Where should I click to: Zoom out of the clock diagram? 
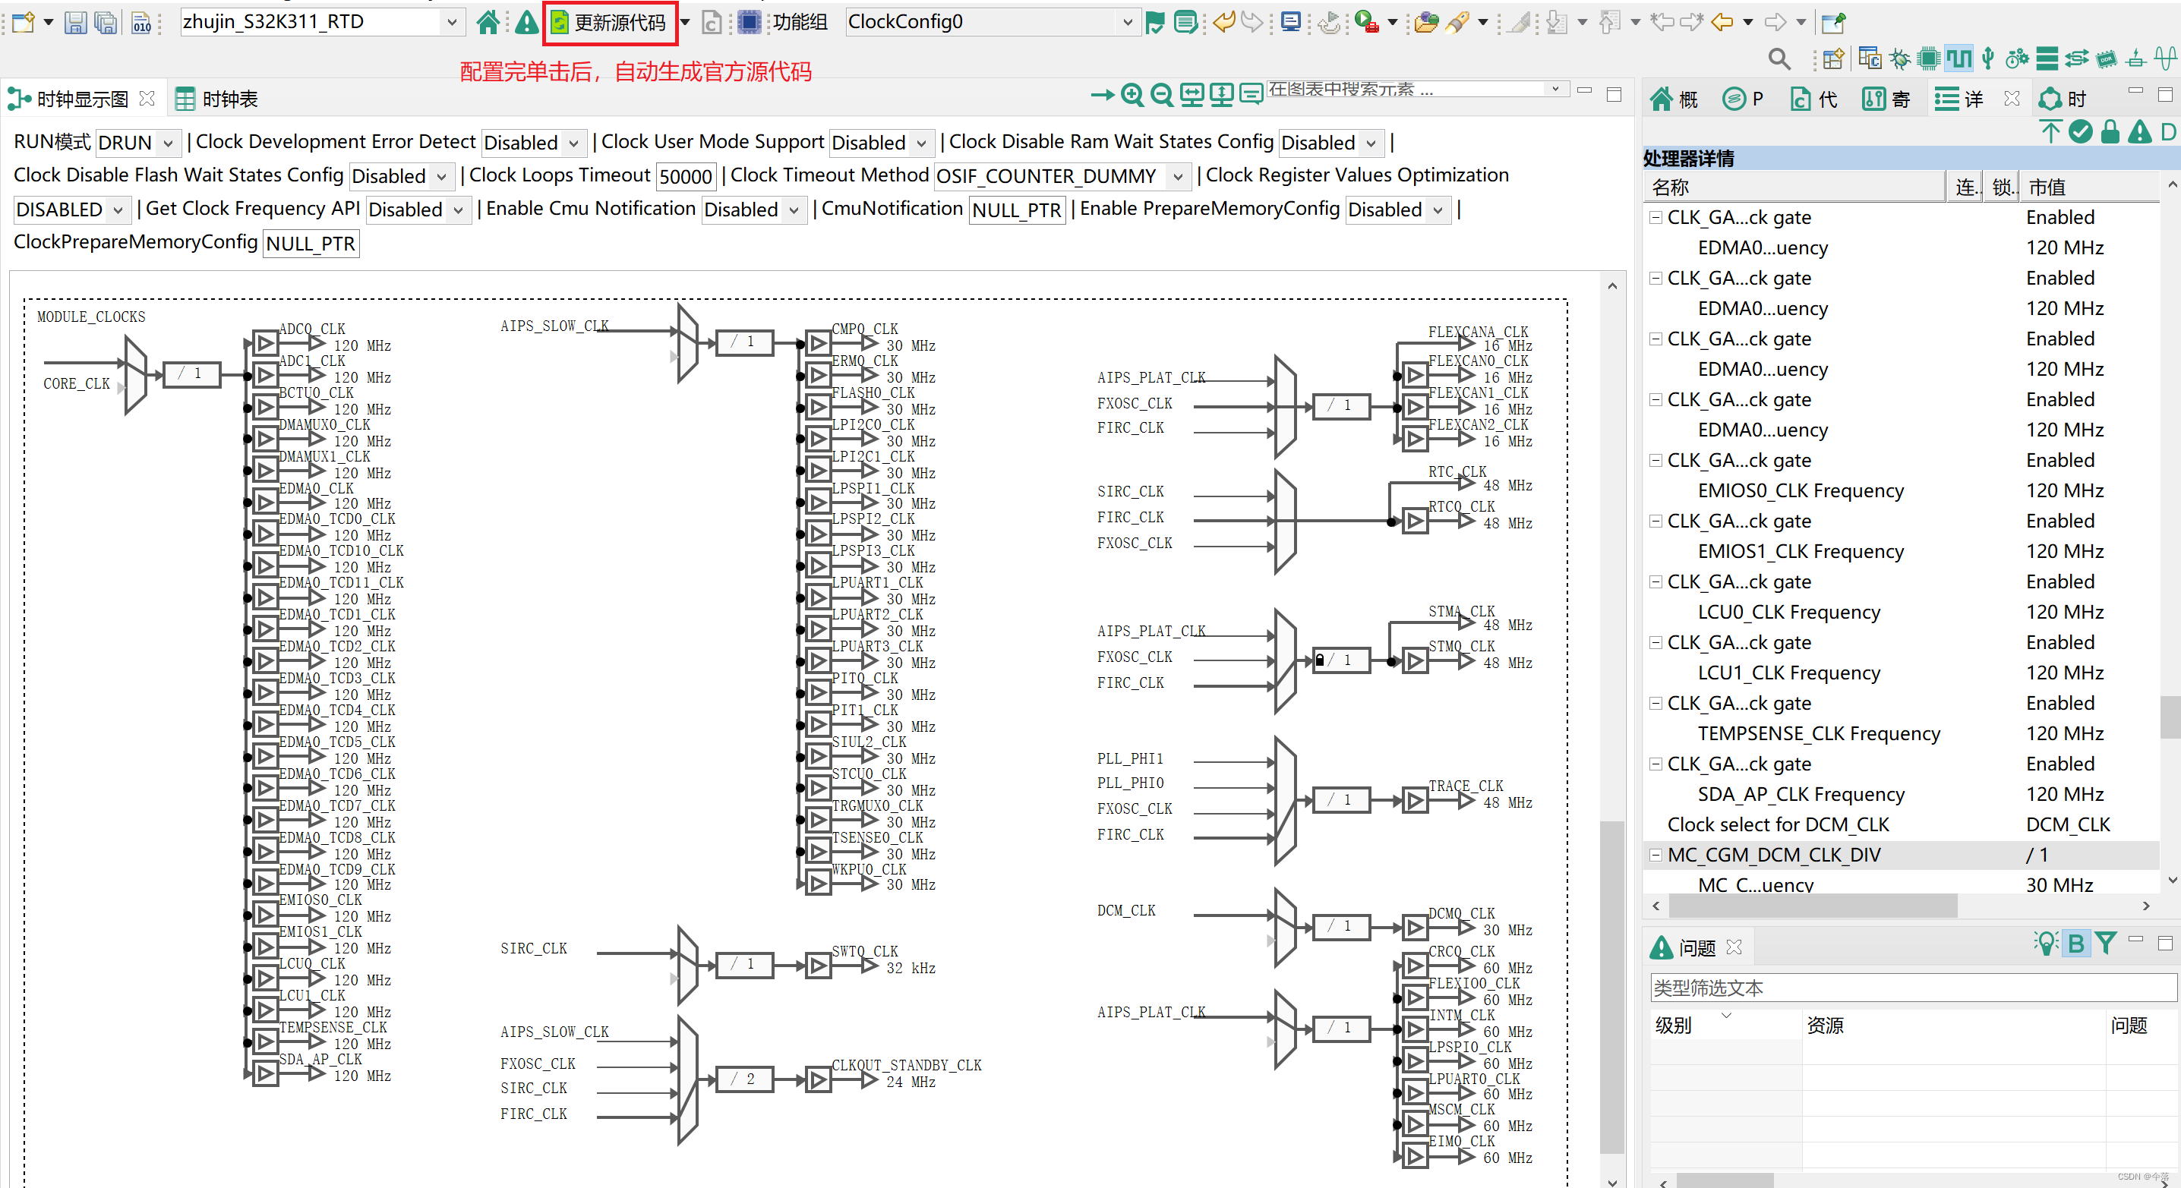pos(1162,96)
